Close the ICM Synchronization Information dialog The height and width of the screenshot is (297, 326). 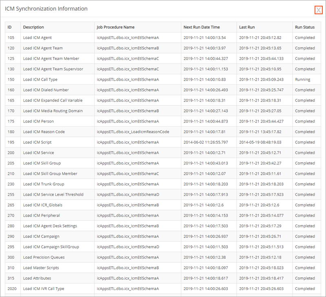pos(318,10)
